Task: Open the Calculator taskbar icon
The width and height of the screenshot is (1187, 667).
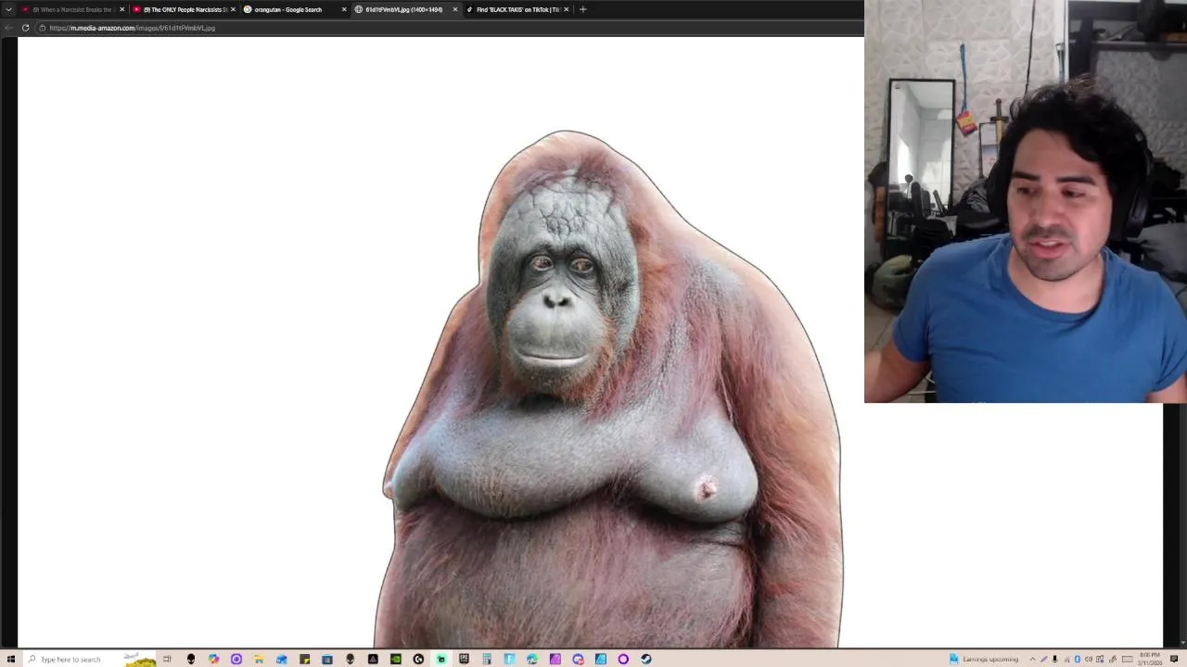Action: click(x=487, y=659)
